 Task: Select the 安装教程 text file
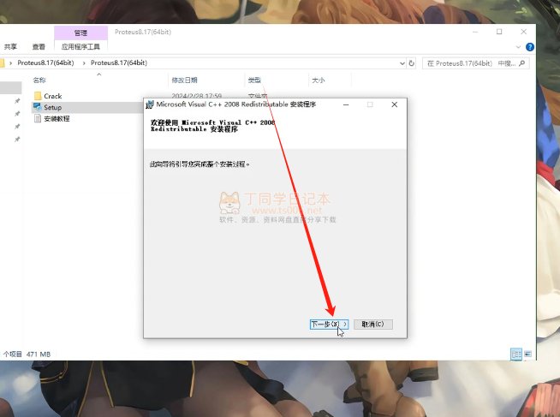click(57, 118)
